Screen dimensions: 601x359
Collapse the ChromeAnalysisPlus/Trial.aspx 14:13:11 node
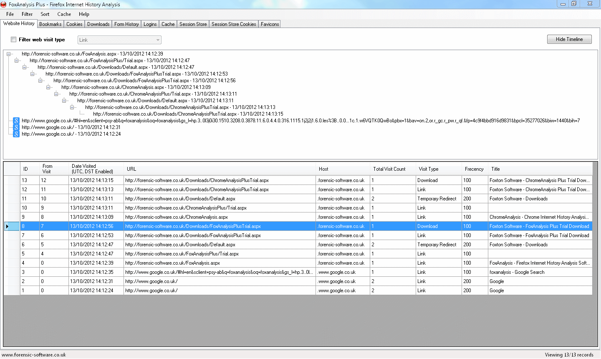tap(56, 94)
